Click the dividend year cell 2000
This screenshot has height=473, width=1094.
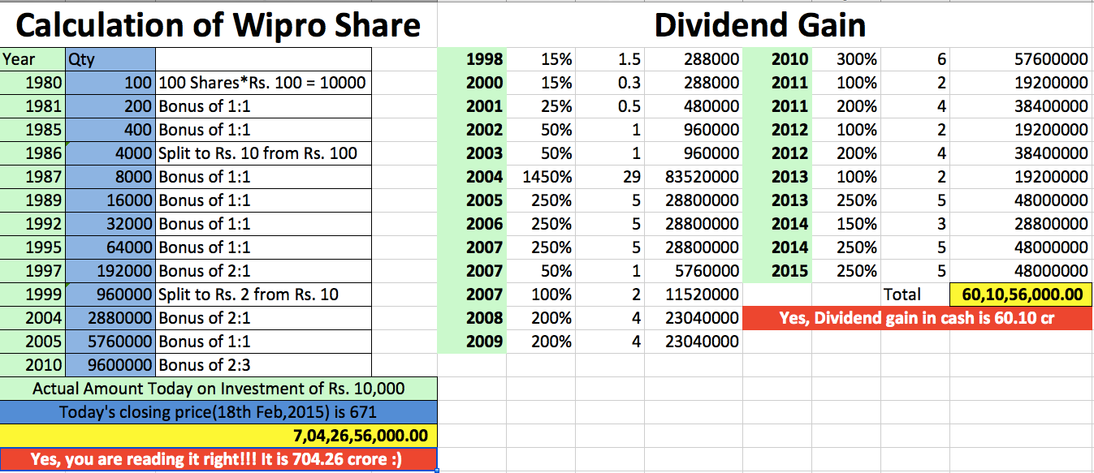(472, 83)
